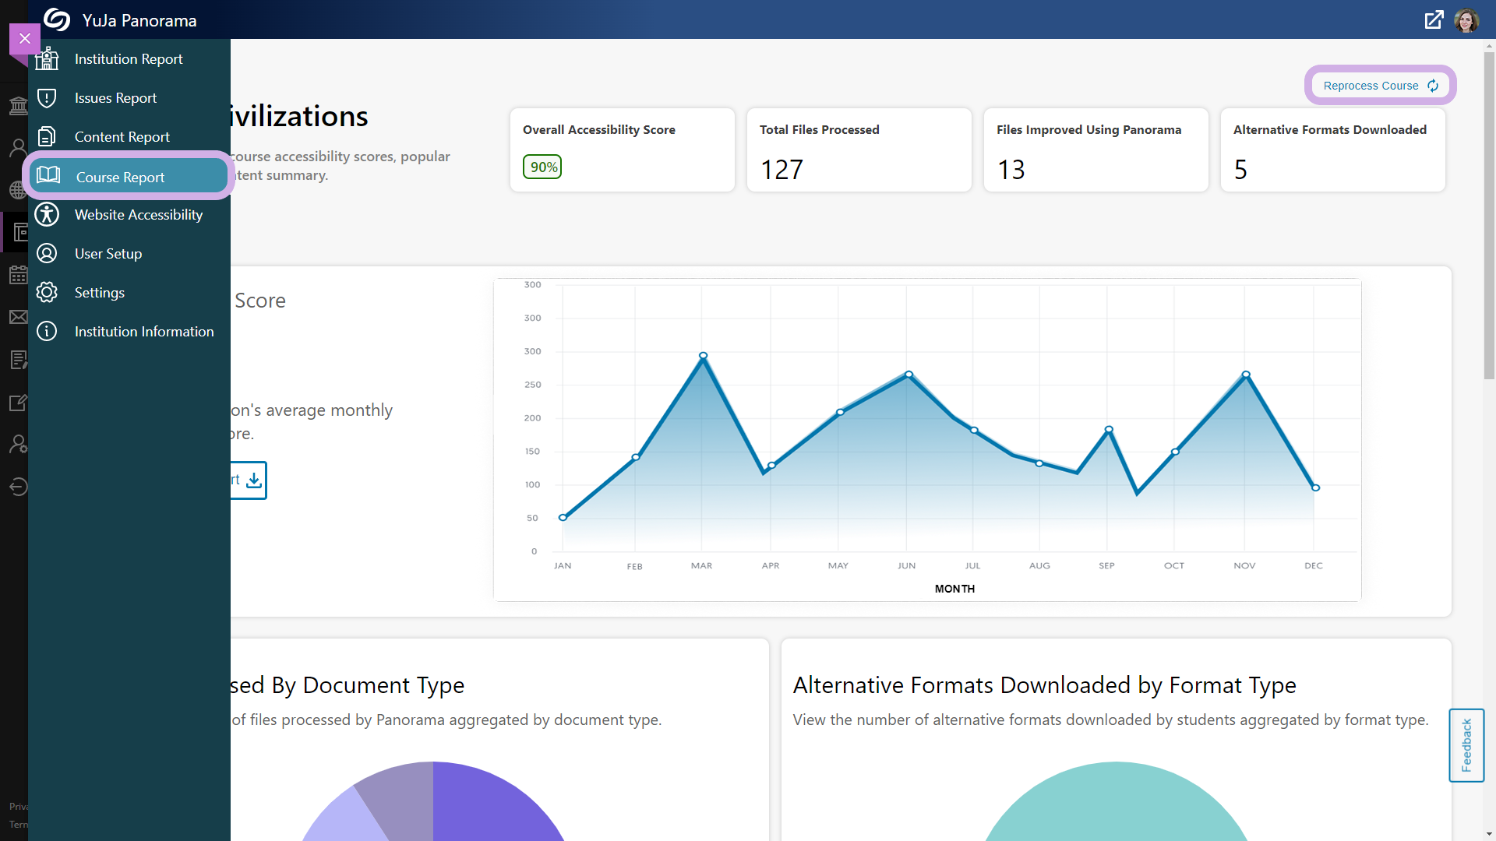The height and width of the screenshot is (841, 1496).
Task: Click the September data point on the chart
Action: click(1109, 430)
